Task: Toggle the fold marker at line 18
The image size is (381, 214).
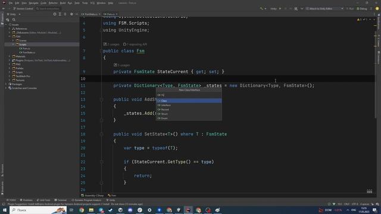Action: (x=102, y=134)
